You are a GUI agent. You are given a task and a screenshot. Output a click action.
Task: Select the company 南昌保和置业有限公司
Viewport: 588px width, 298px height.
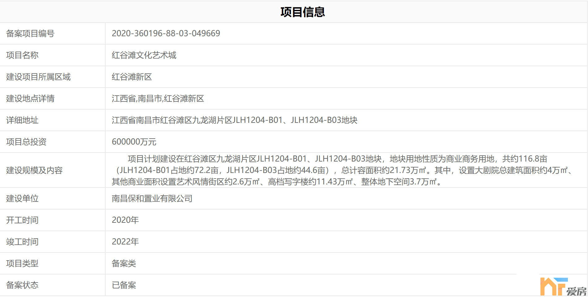152,198
